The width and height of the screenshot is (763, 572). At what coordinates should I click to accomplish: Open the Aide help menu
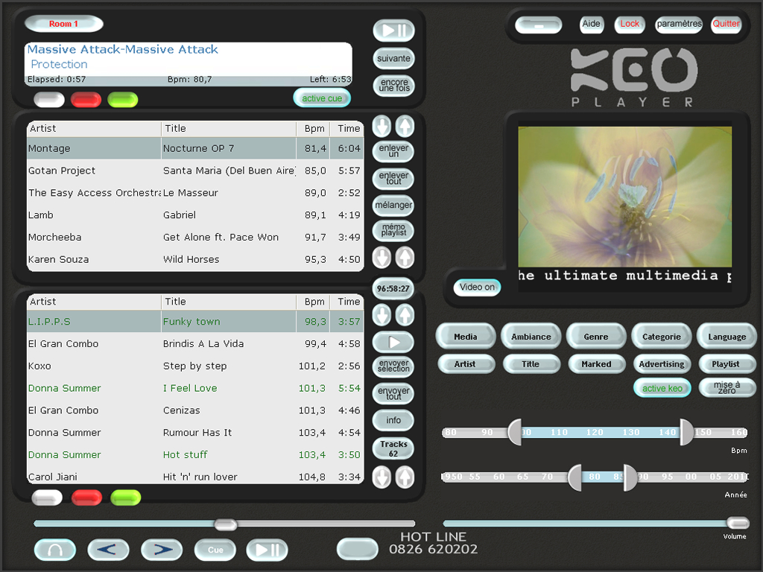591,25
